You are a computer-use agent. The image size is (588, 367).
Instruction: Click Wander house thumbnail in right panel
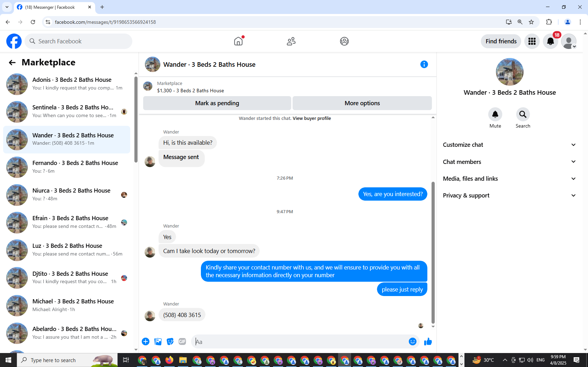click(x=510, y=72)
